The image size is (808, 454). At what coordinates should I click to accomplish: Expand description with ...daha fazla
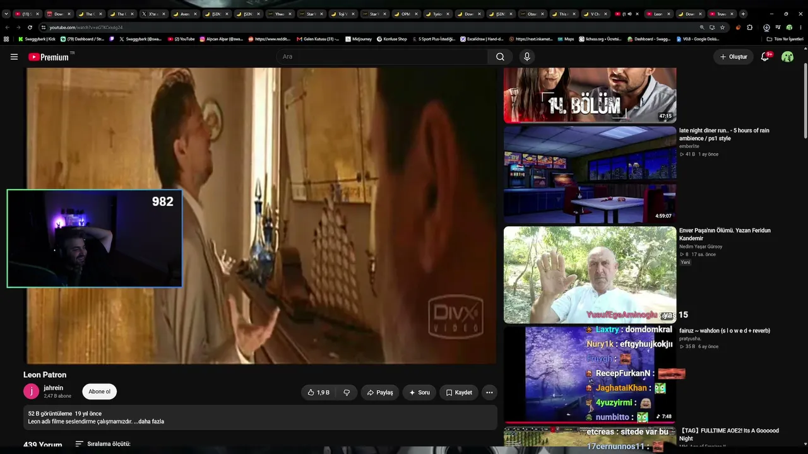pyautogui.click(x=149, y=421)
